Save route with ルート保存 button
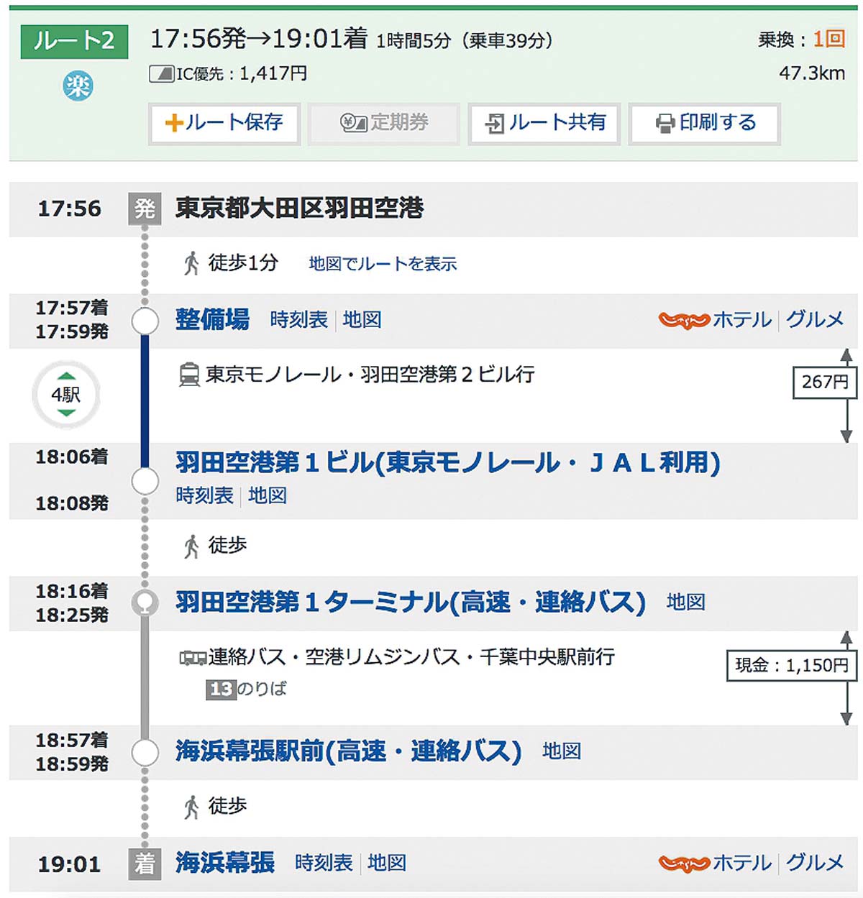 (224, 124)
